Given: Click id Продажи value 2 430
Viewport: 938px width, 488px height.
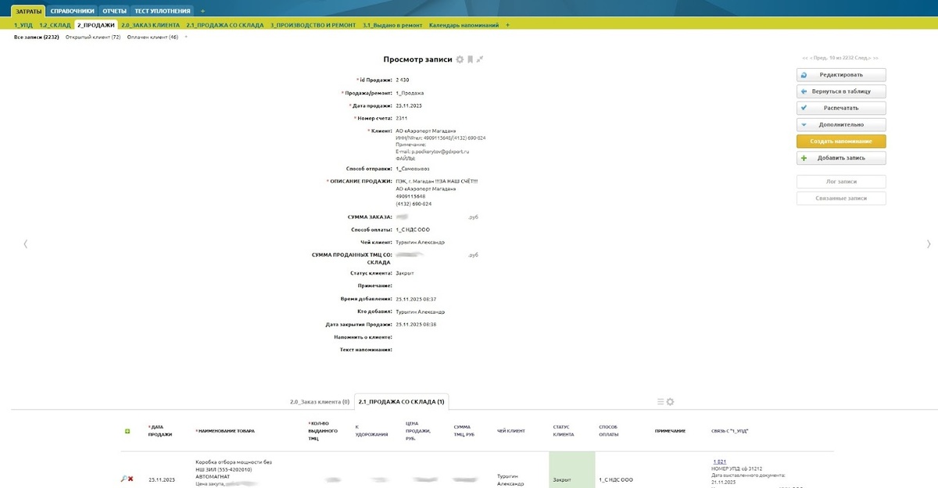Looking at the screenshot, I should tap(403, 80).
